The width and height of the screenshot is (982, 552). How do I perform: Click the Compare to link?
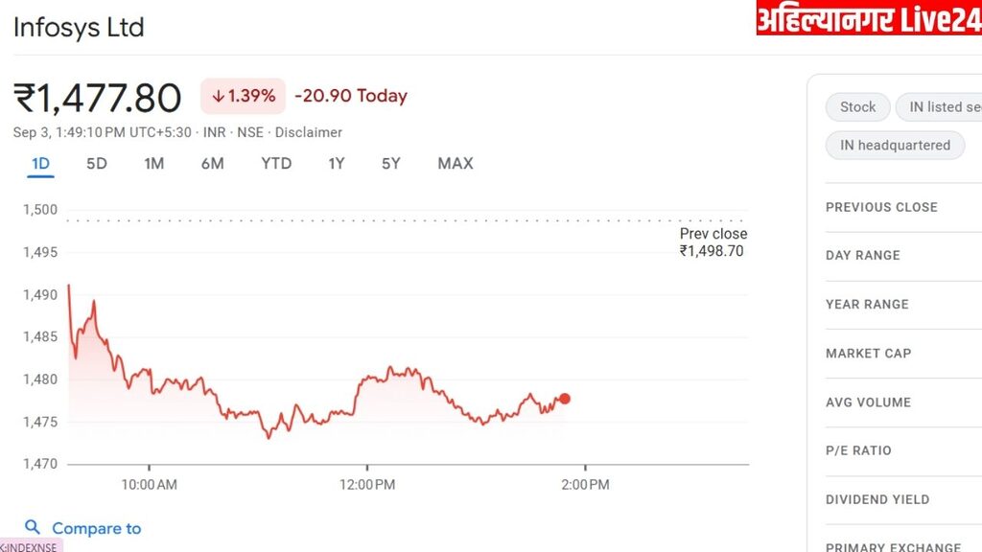[x=96, y=528]
